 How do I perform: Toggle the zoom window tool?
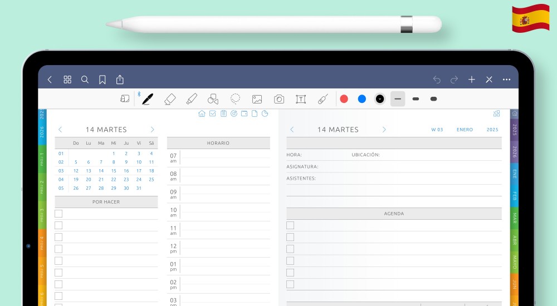[x=125, y=98]
